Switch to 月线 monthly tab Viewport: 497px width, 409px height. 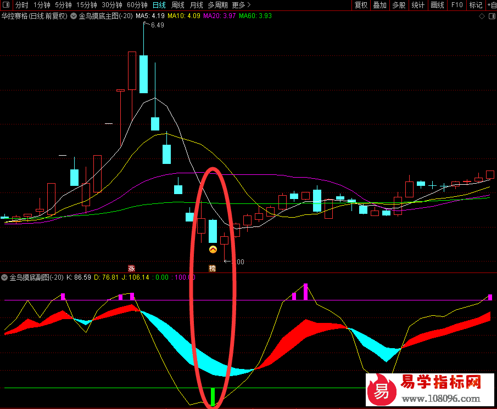(196, 5)
